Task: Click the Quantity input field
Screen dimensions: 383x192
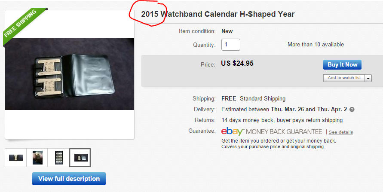Action: tap(230, 45)
